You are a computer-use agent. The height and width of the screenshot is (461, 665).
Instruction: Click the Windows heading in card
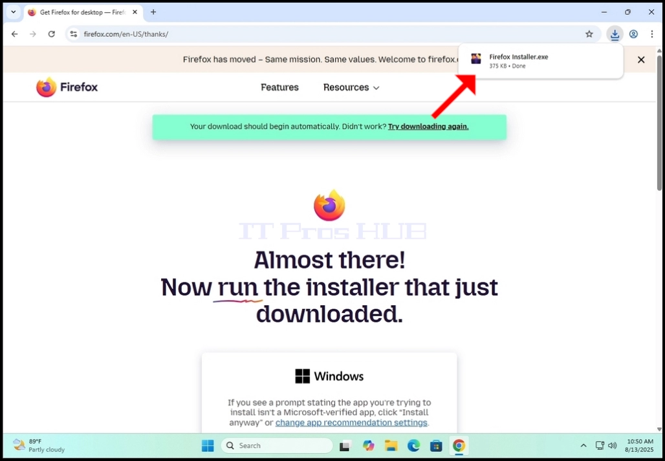click(329, 376)
